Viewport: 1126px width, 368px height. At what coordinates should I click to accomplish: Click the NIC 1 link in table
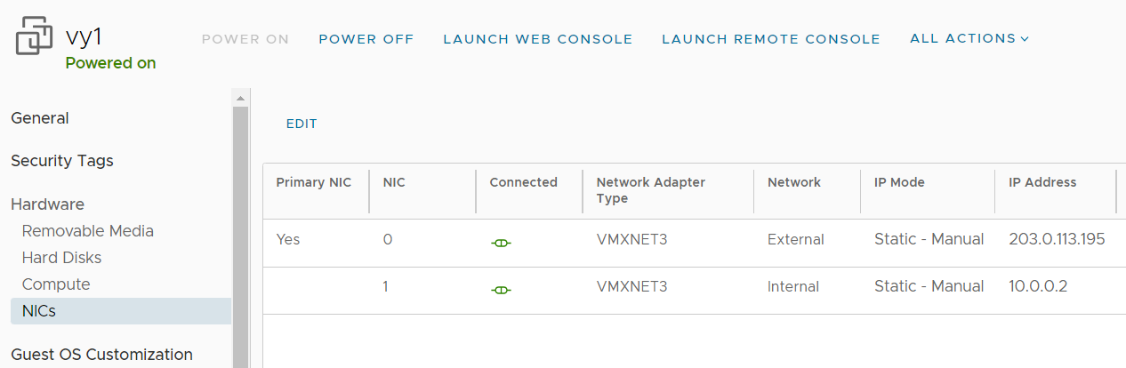(x=386, y=286)
